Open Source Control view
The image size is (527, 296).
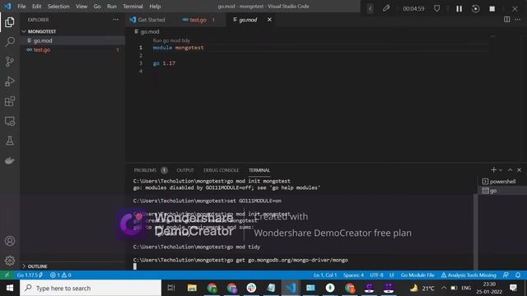tap(10, 62)
